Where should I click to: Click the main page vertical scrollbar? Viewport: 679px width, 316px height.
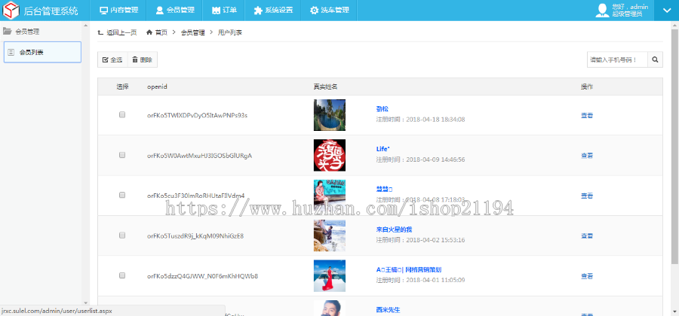[x=675, y=147]
